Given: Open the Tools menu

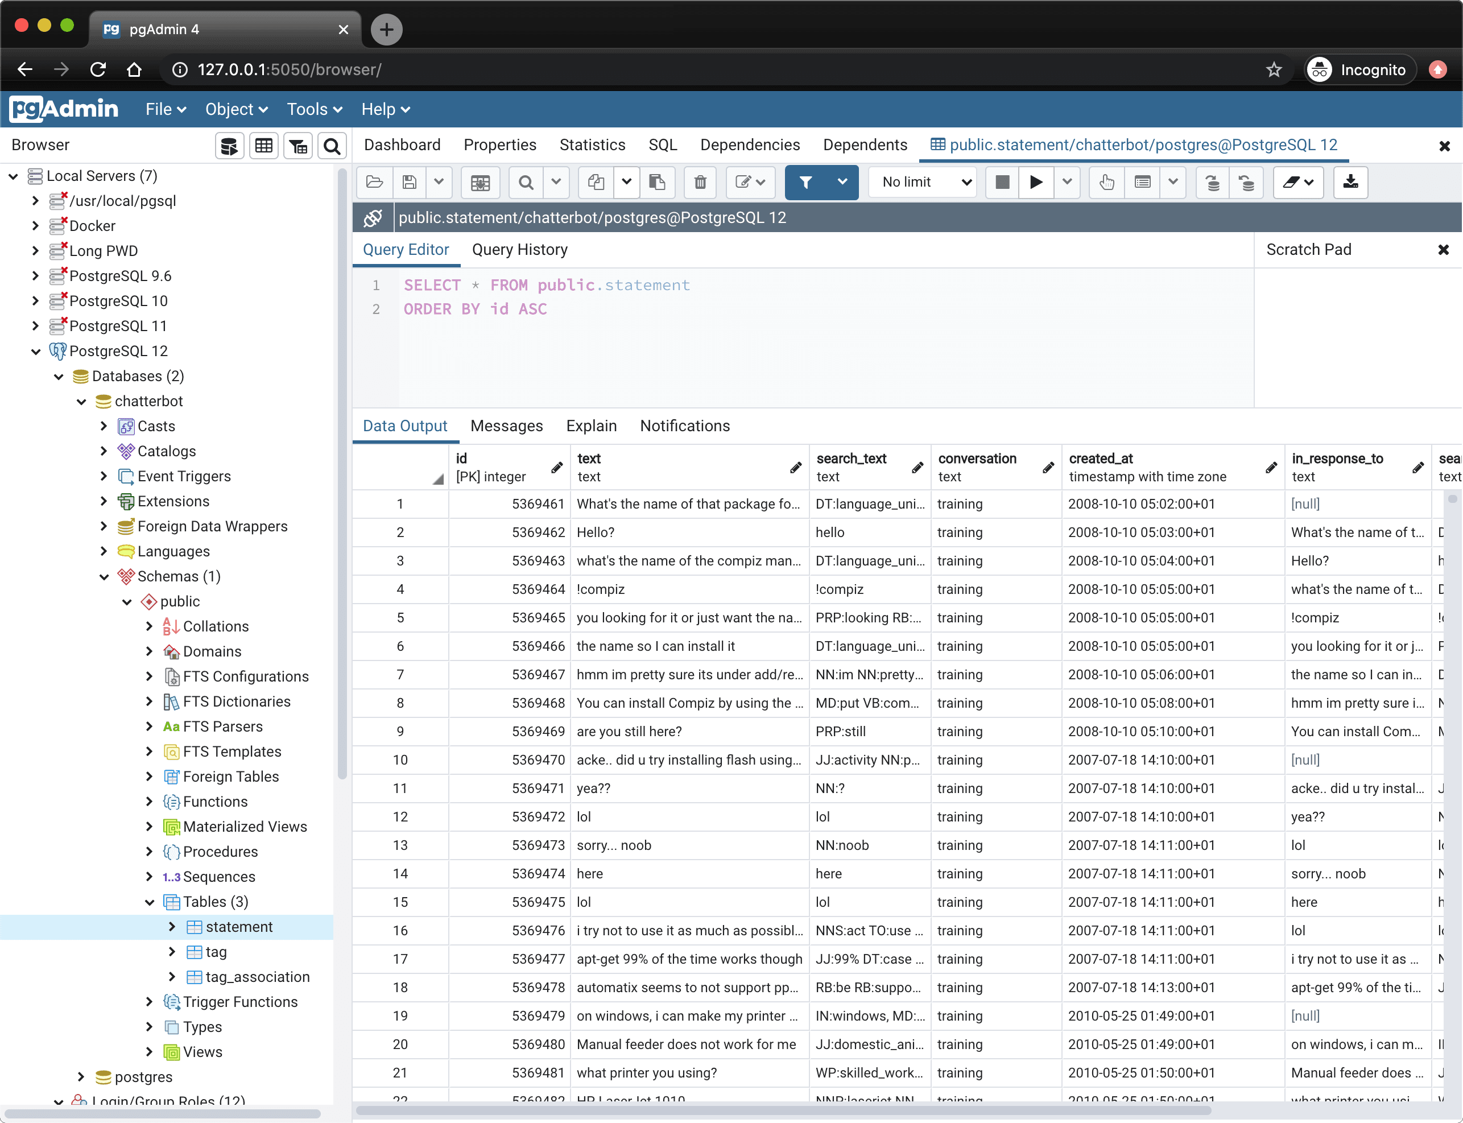Looking at the screenshot, I should click(x=313, y=109).
